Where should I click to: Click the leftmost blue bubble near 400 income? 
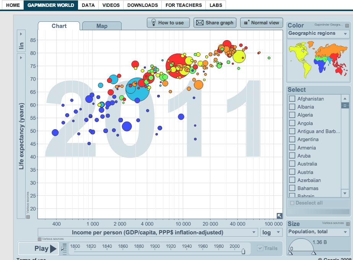tap(55, 133)
